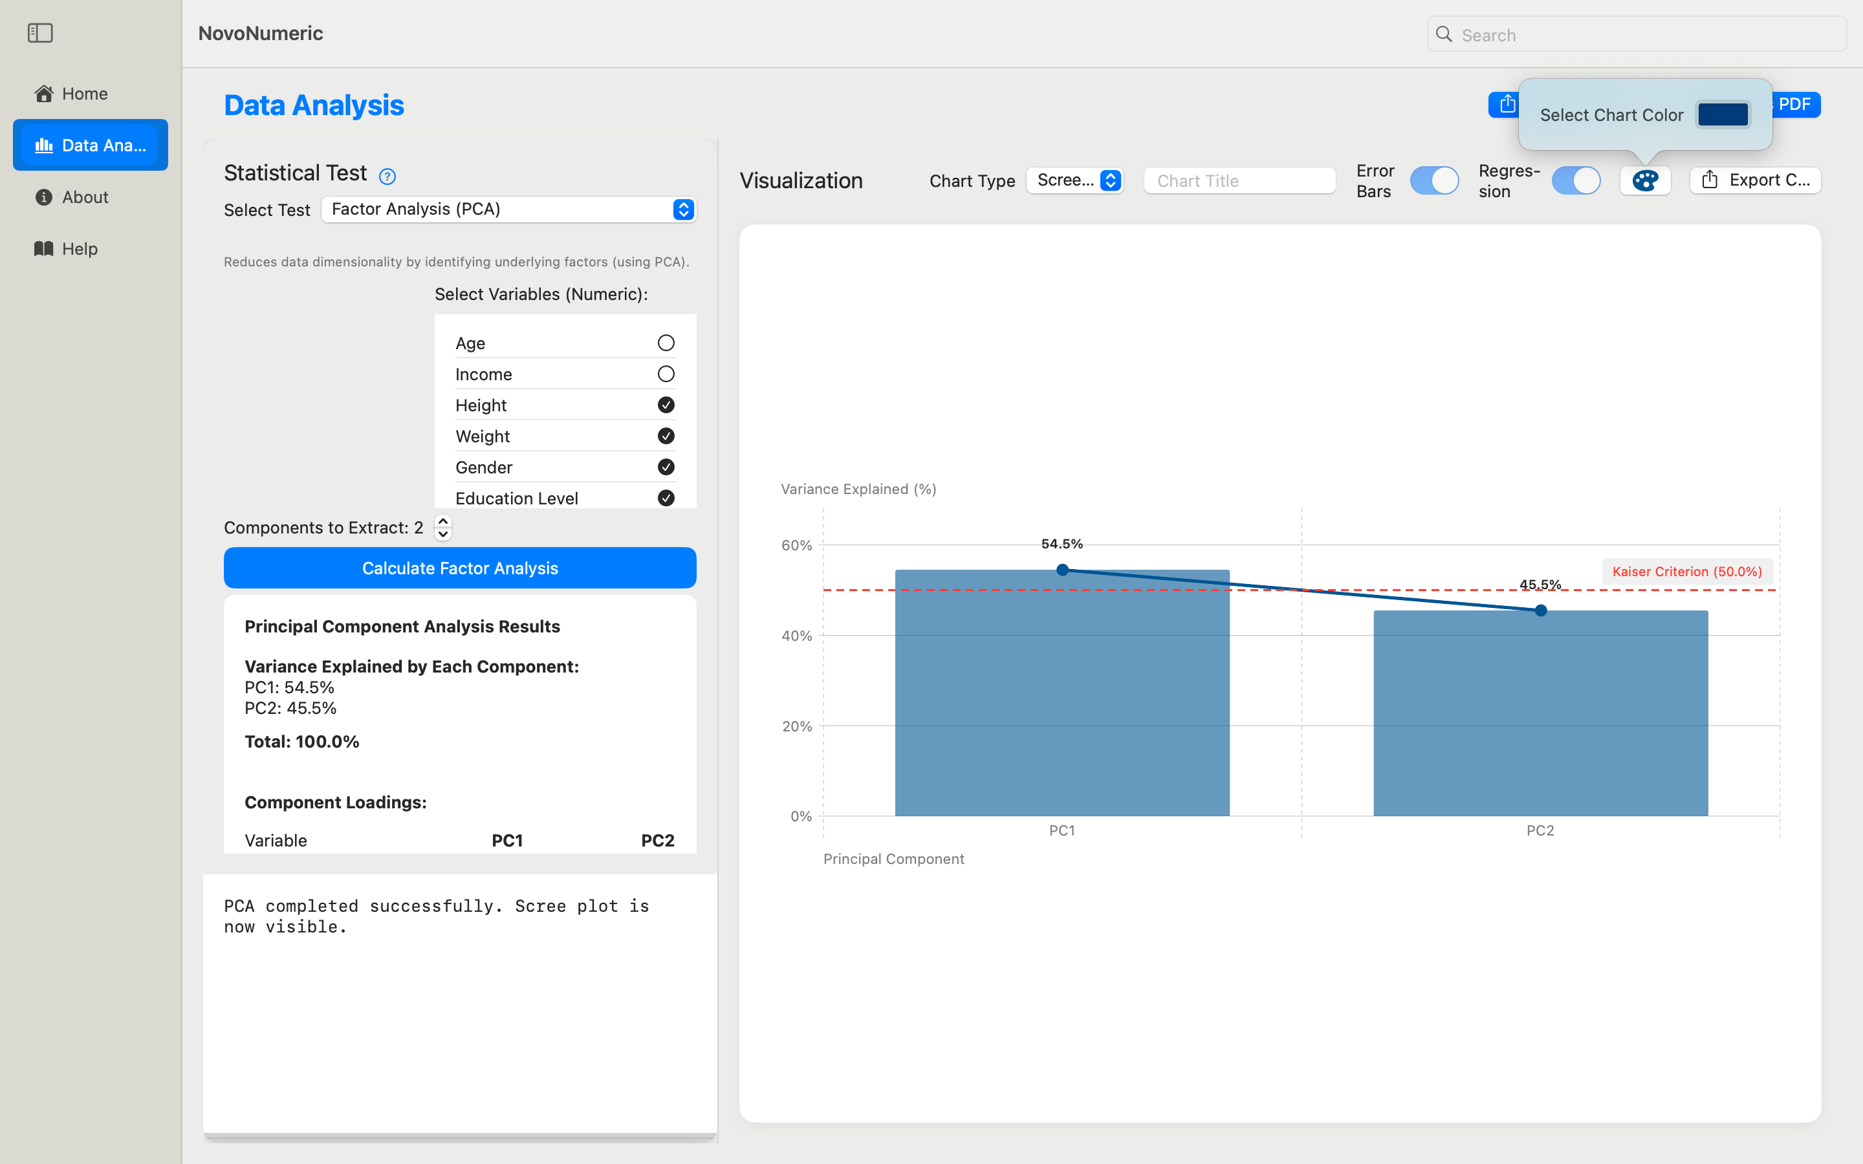Toggle the Regression switch
Image resolution: width=1863 pixels, height=1164 pixels.
[x=1576, y=180]
